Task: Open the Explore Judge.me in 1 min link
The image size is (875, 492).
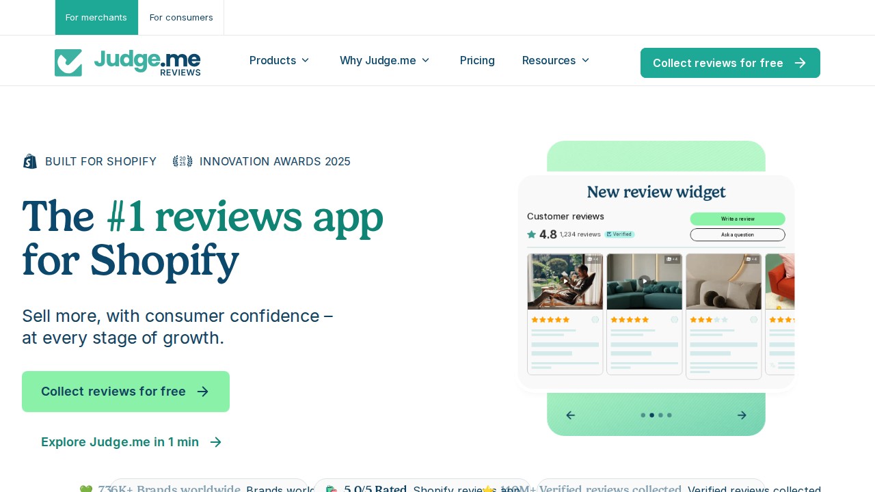Action: tap(131, 442)
